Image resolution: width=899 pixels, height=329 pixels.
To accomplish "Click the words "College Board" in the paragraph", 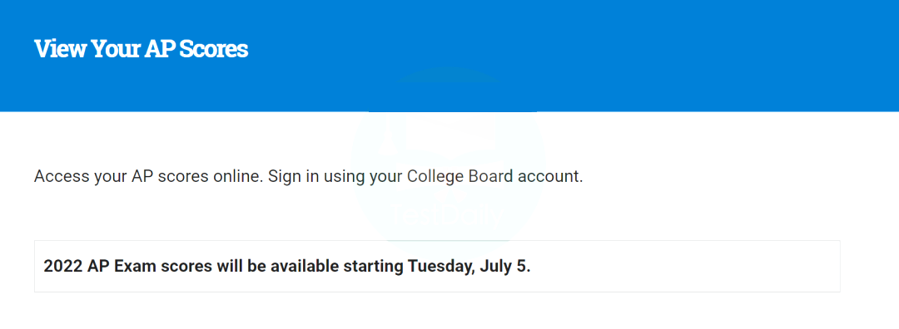I will 459,176.
